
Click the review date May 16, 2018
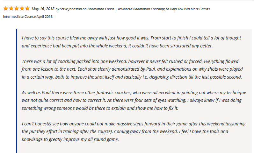[x=43, y=9]
